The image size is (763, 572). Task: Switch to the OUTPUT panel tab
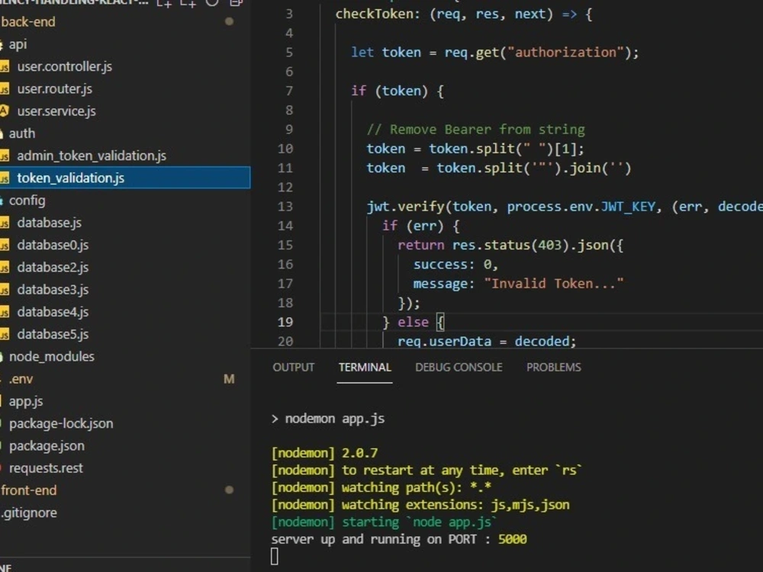click(294, 368)
